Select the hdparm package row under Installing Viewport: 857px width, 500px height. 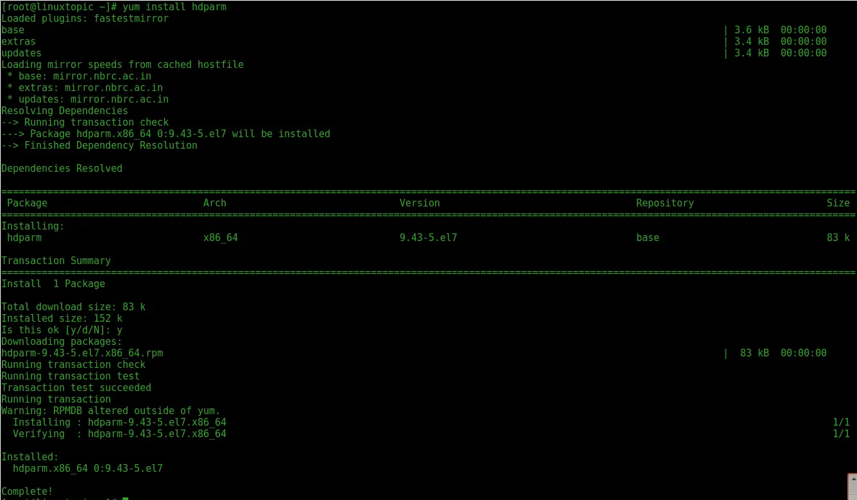coord(257,237)
